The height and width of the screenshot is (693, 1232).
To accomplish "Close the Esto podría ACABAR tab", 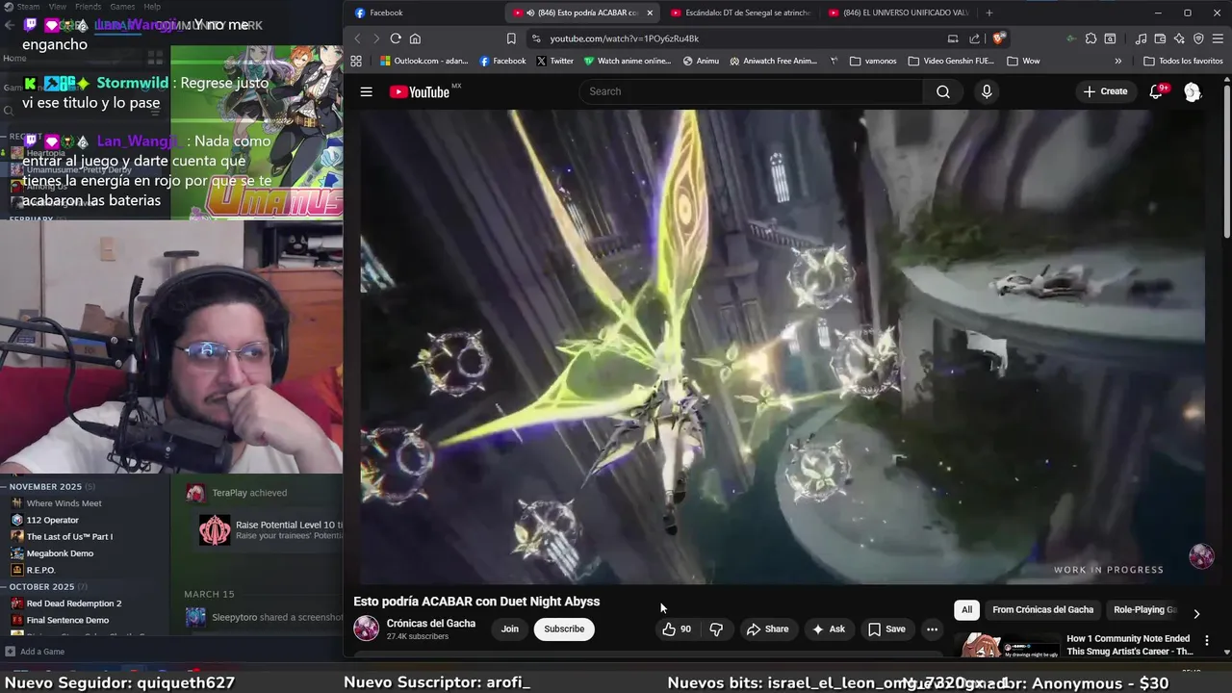I will 650,13.
